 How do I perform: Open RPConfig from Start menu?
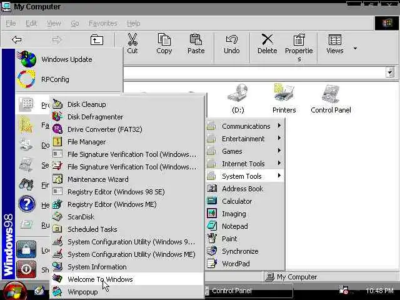69,79
